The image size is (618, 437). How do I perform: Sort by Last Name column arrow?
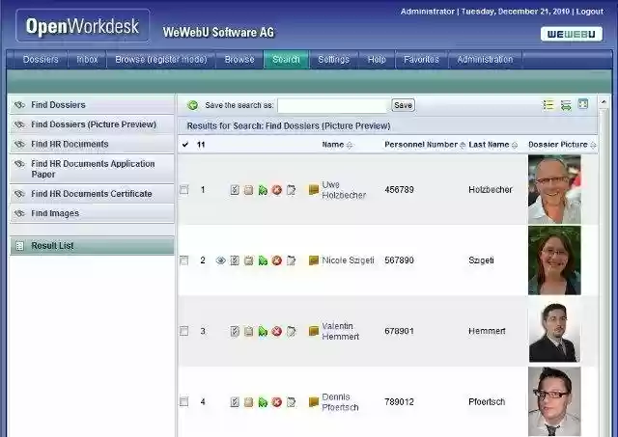[515, 146]
